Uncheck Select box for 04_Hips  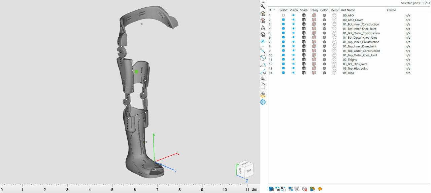[x=283, y=73]
